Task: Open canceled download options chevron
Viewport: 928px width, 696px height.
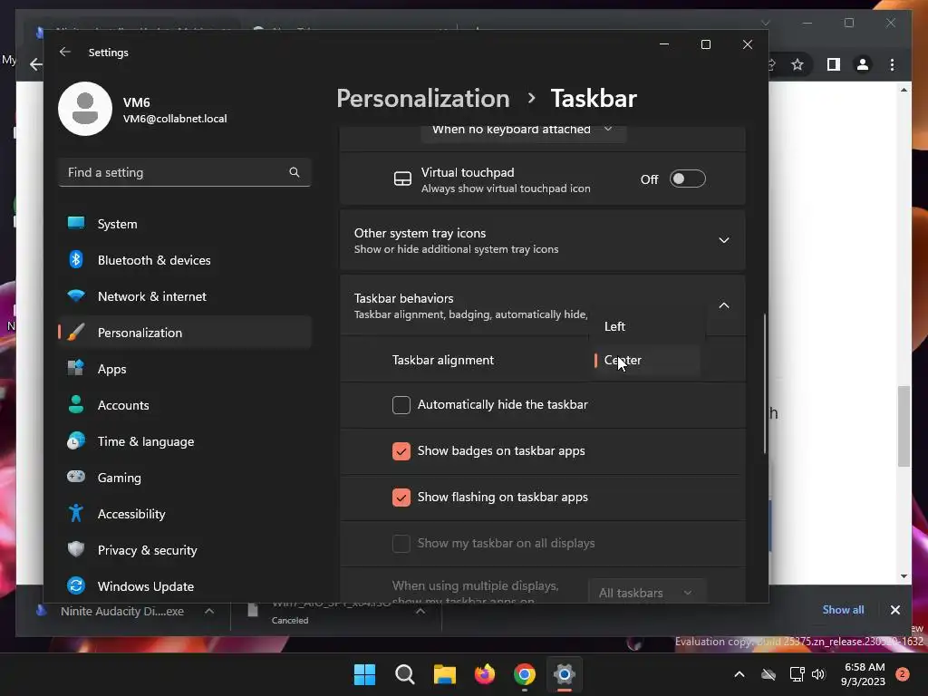Action: coord(420,611)
